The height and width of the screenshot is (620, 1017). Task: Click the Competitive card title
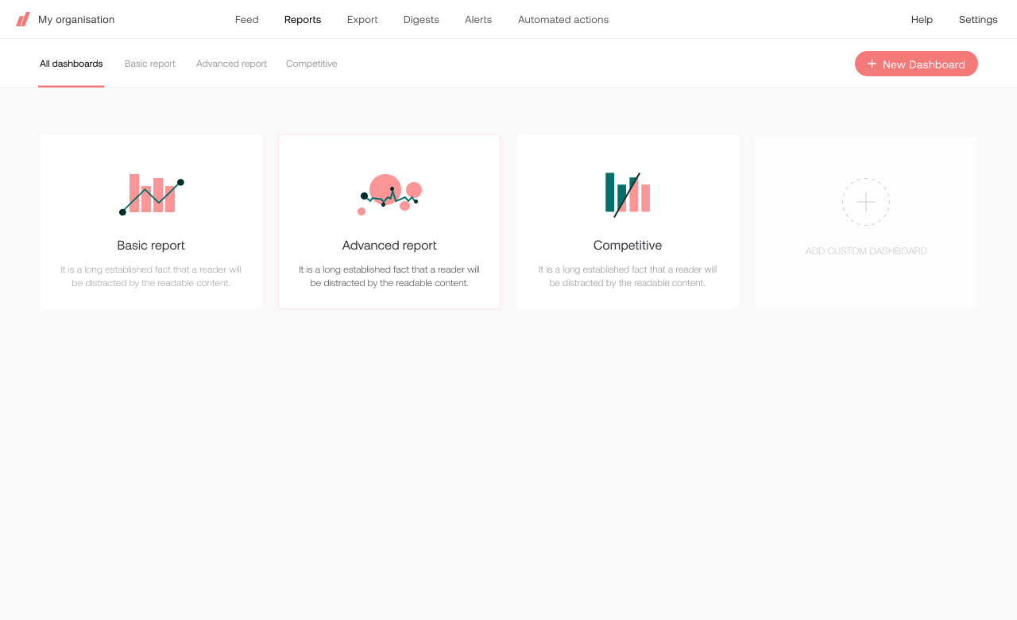[628, 246]
